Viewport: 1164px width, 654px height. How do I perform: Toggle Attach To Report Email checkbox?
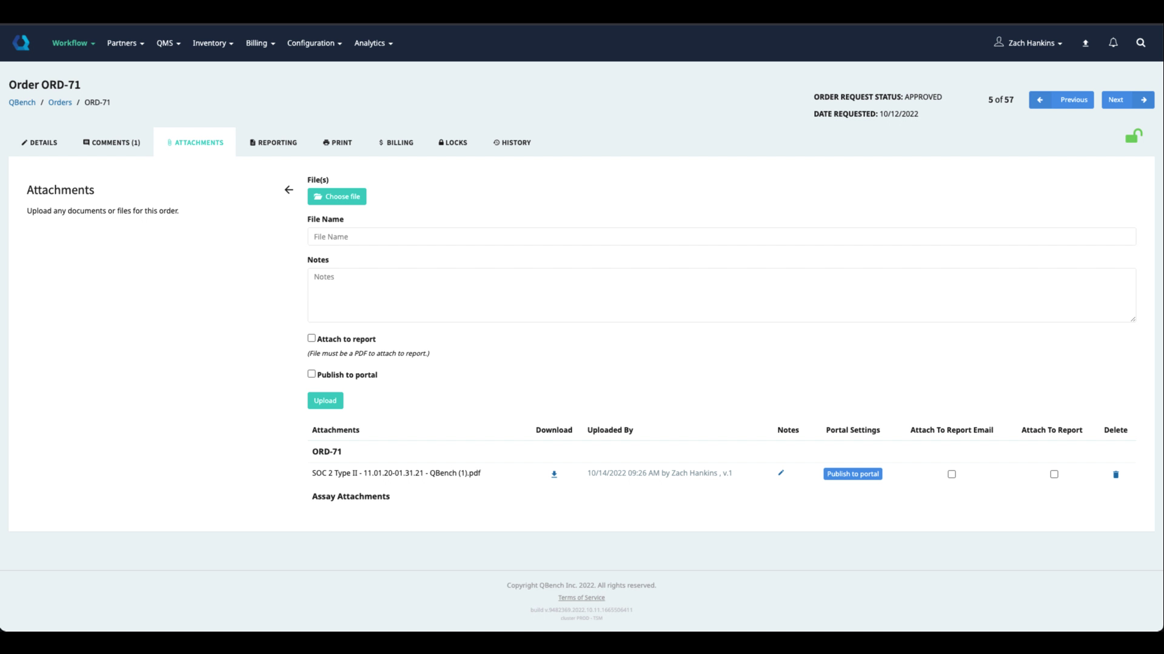click(x=951, y=474)
